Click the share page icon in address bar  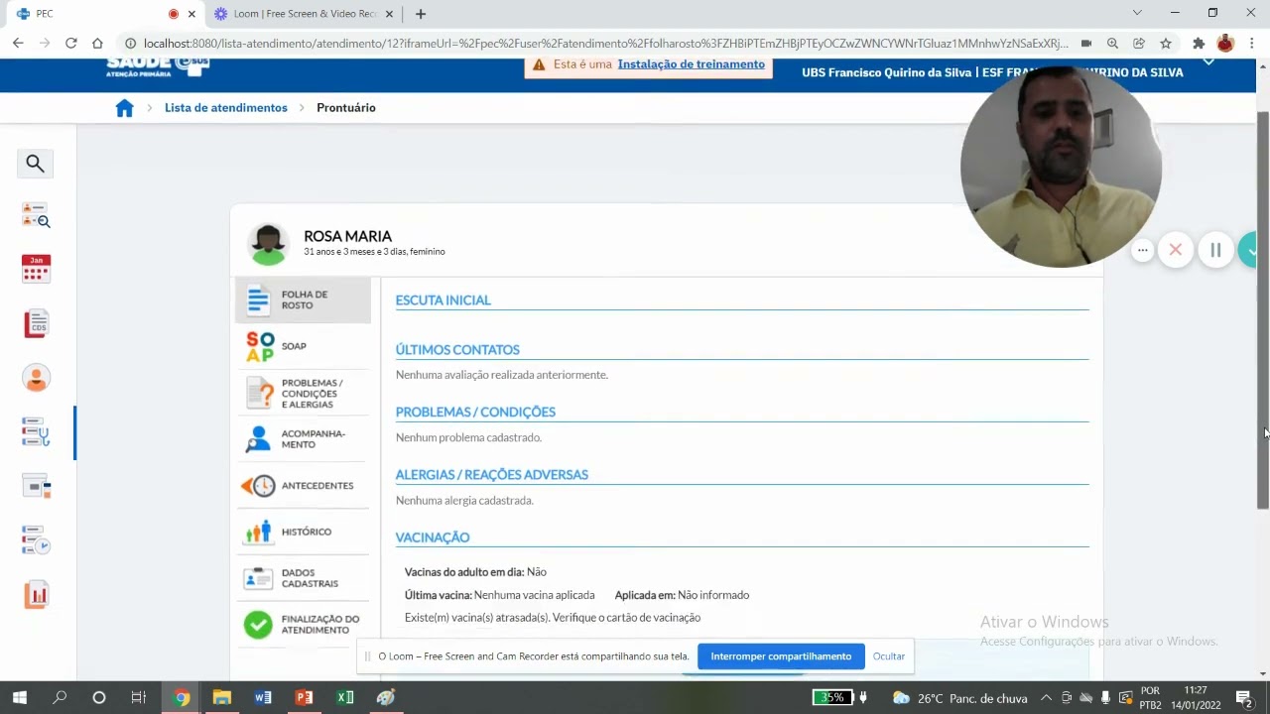(1139, 44)
